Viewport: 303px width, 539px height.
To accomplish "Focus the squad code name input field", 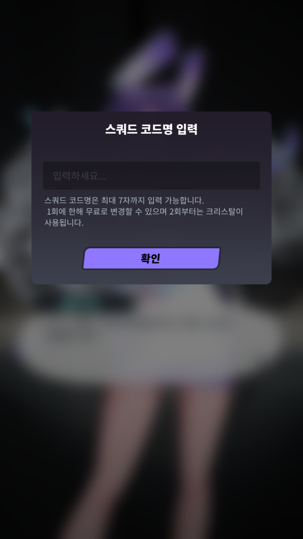I will 151,176.
